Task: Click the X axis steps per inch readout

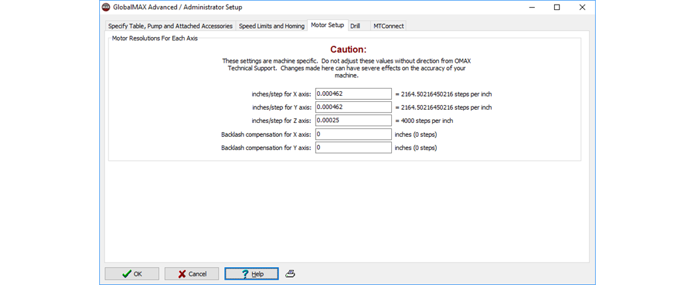Action: 443,94
